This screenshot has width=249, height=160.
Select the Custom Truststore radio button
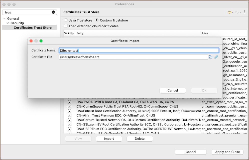click(97, 20)
